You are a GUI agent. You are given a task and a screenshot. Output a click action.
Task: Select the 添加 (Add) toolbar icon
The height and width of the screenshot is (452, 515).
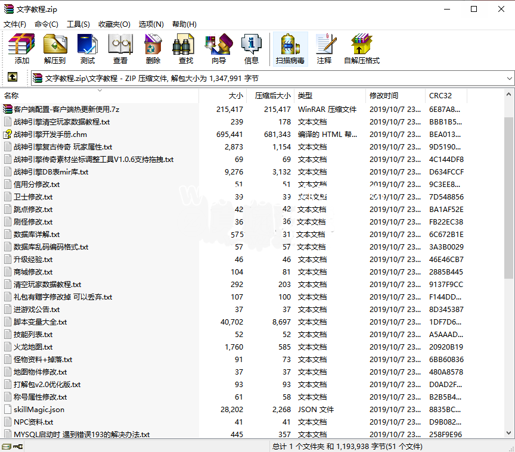(21, 49)
